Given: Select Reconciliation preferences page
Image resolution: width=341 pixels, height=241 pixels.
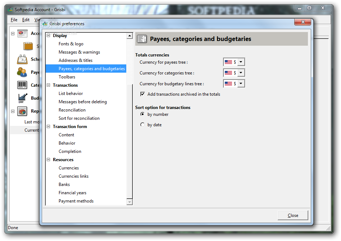Looking at the screenshot, I should pos(72,110).
